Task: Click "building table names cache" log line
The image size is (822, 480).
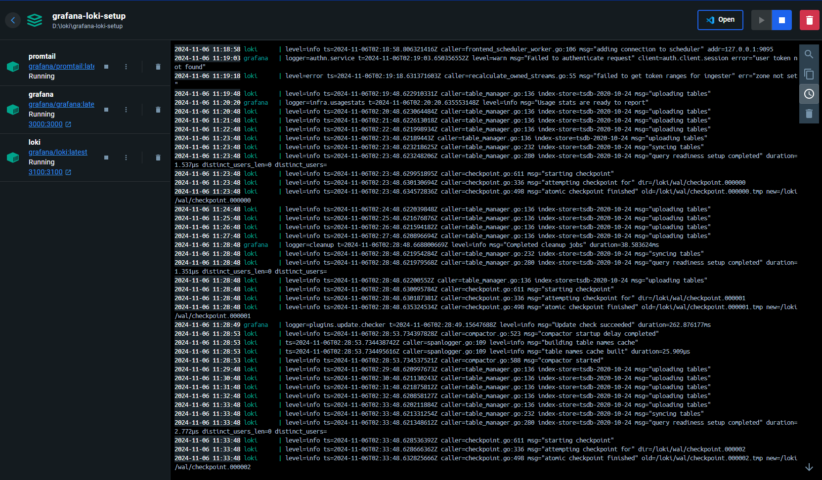Action: click(406, 343)
